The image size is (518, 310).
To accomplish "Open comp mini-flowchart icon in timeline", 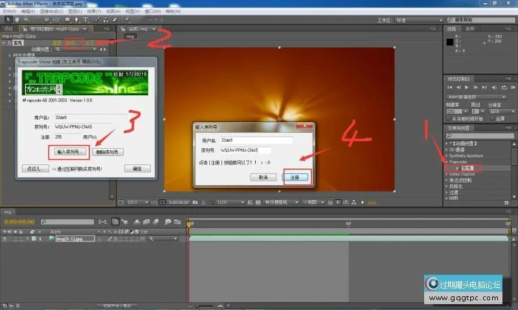I will point(103,222).
